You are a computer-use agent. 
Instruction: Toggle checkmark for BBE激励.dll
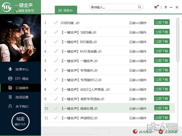click(56, 42)
